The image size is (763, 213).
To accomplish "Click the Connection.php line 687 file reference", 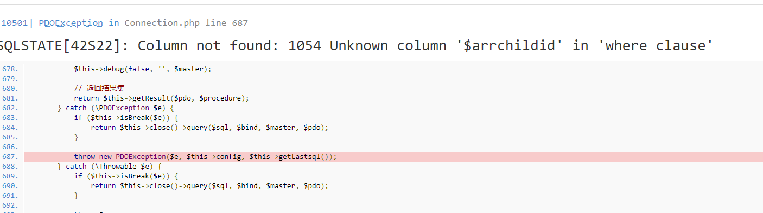I will (186, 23).
